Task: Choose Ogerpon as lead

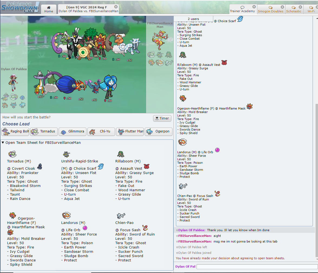Action: (159, 131)
